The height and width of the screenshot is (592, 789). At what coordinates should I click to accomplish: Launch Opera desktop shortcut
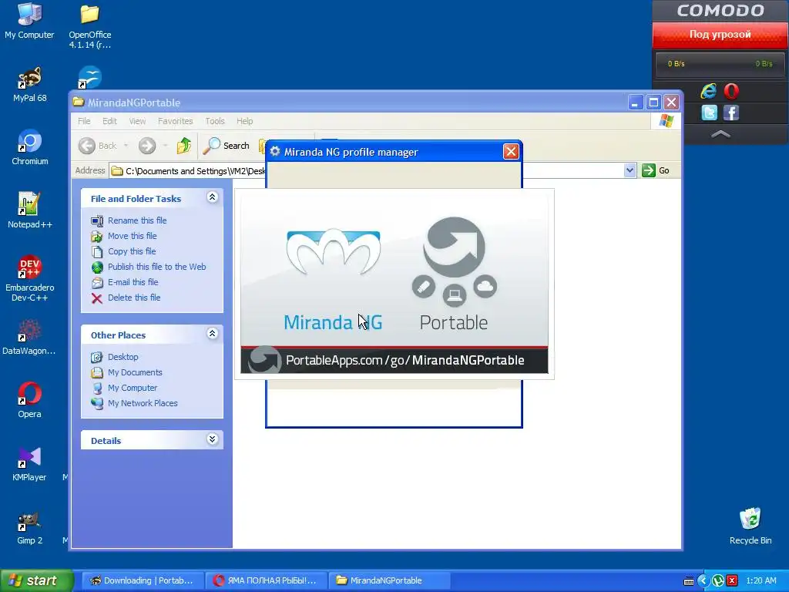click(29, 401)
